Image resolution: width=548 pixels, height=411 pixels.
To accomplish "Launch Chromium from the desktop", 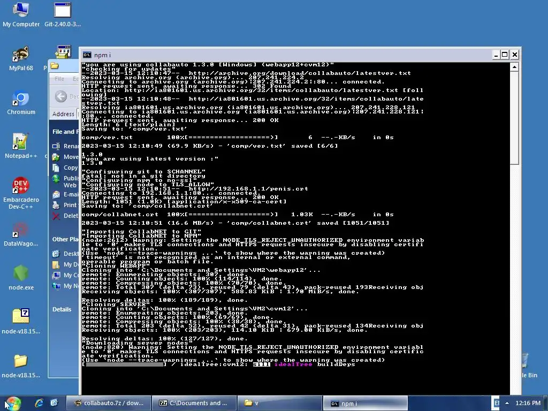I will [21, 103].
